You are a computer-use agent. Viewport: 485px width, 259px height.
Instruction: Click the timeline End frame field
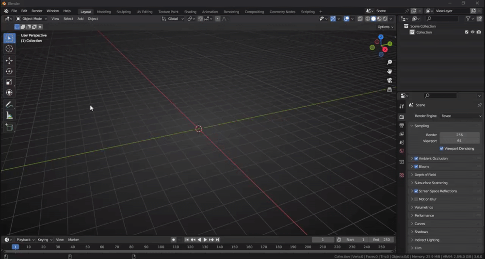pos(381,240)
